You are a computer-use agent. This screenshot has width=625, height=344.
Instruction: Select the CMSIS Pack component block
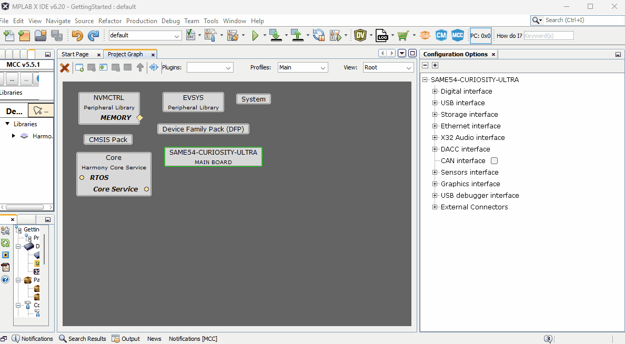click(108, 139)
